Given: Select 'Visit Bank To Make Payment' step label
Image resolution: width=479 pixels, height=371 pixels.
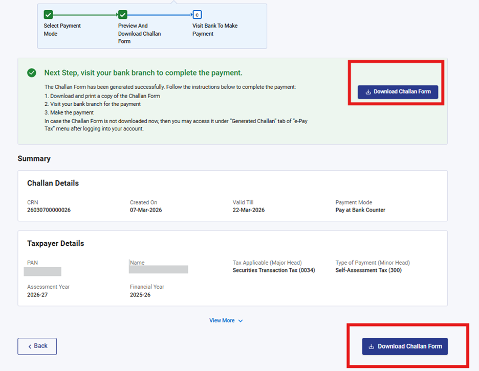Looking at the screenshot, I should (215, 30).
